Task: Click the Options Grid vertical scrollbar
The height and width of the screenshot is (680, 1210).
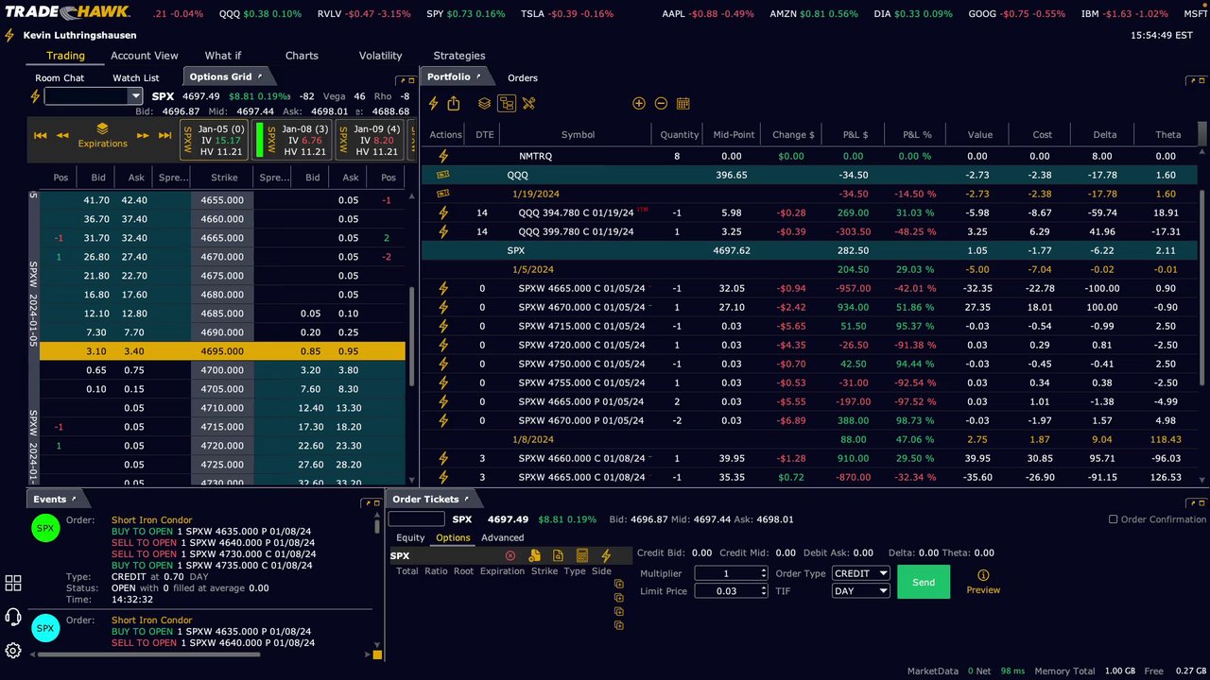Action: pos(411,336)
